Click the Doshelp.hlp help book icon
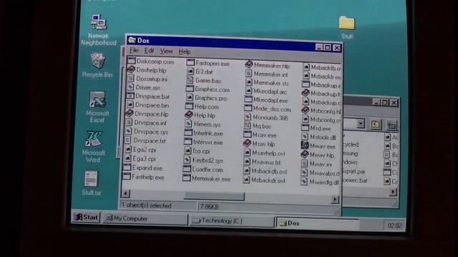458x257 pixels. (x=131, y=70)
